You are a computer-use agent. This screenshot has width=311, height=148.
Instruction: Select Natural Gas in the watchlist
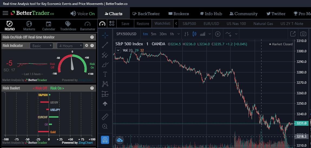[263, 24]
